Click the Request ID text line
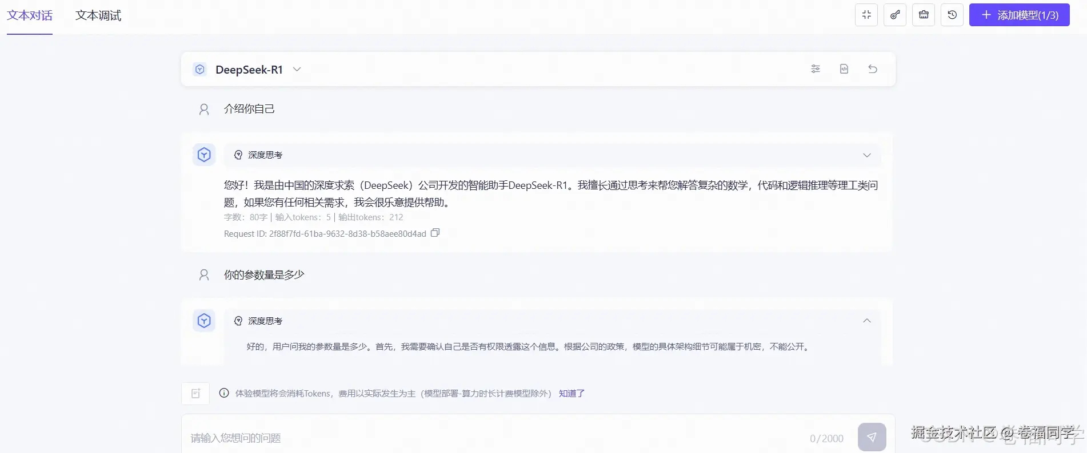Image resolution: width=1087 pixels, height=453 pixels. [325, 234]
